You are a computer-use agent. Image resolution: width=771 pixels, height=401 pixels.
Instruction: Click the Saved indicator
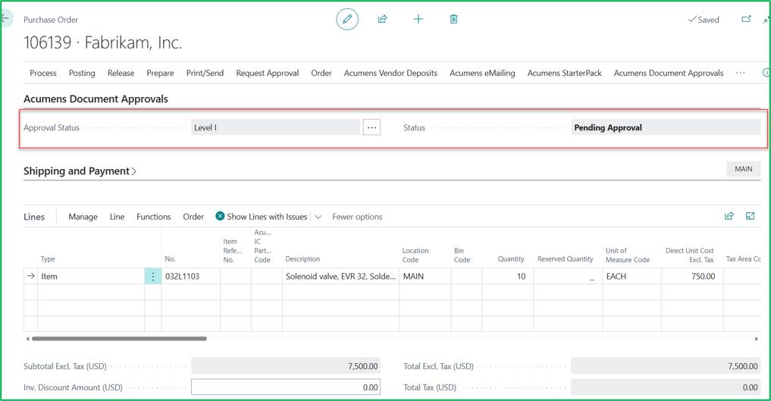click(x=704, y=20)
